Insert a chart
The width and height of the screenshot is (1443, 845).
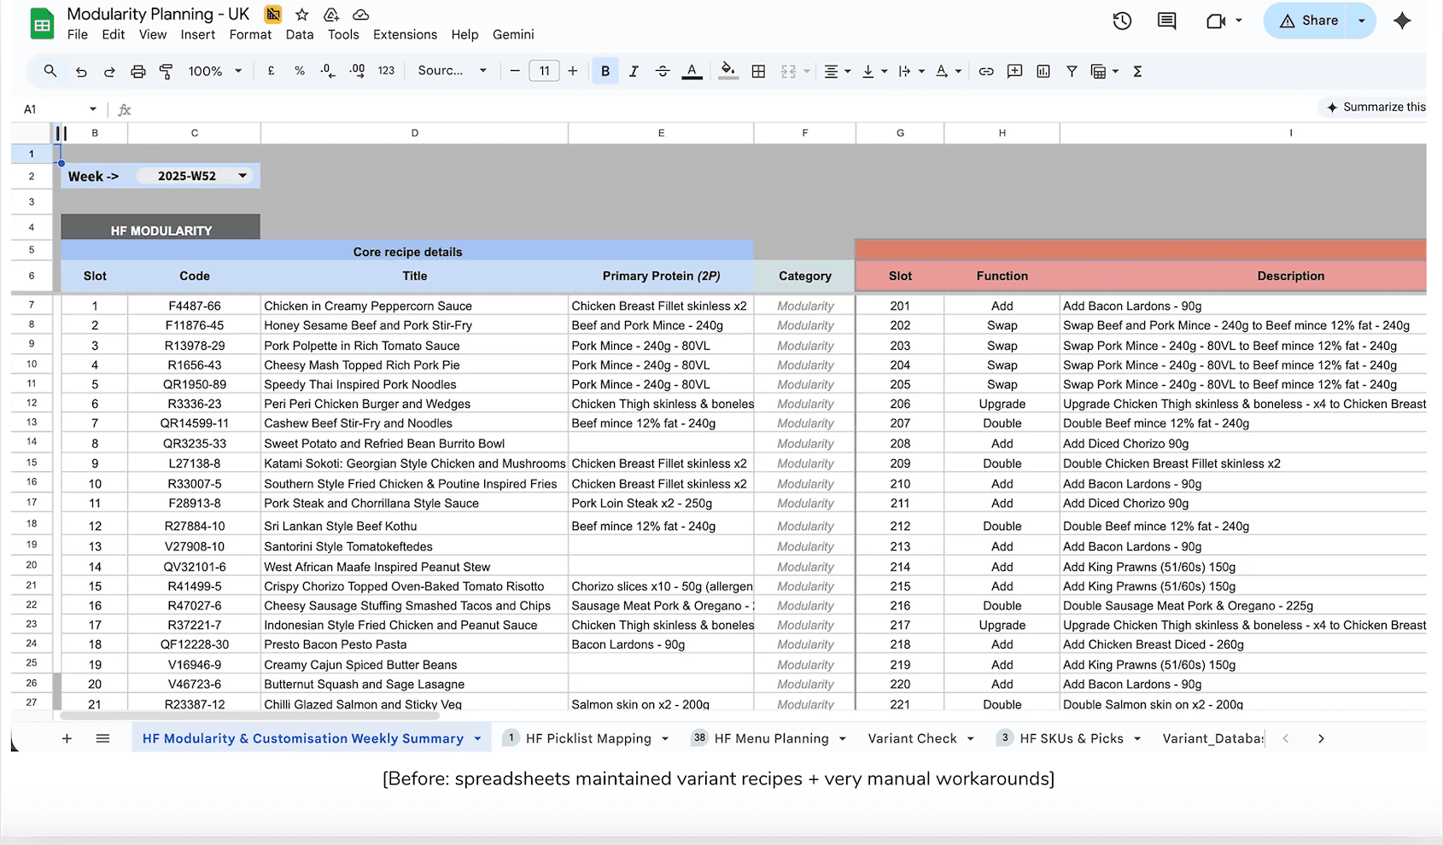(1043, 72)
